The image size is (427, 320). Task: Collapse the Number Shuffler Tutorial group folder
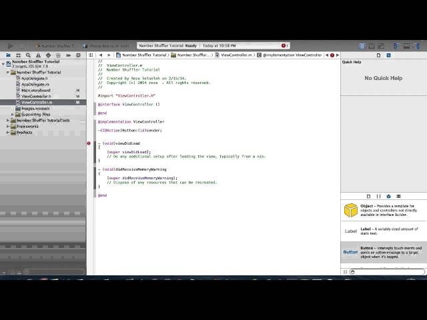click(x=8, y=73)
